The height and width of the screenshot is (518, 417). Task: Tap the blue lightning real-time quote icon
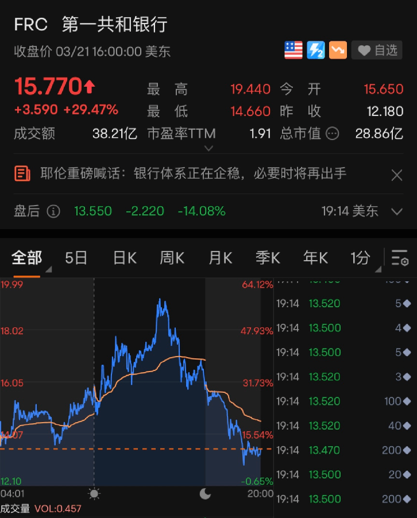315,51
